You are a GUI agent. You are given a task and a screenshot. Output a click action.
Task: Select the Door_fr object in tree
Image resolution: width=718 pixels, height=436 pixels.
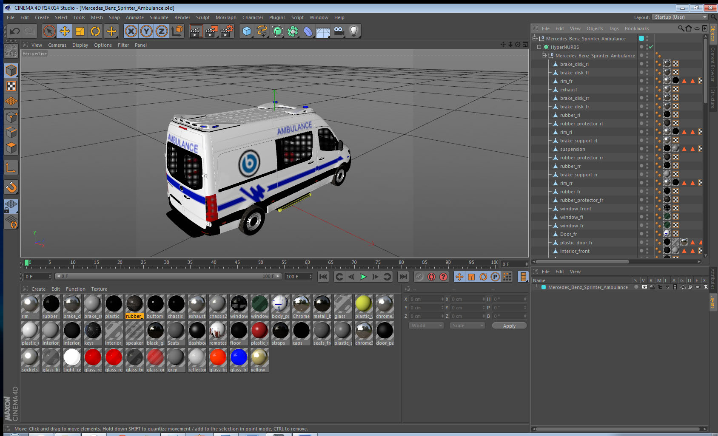click(x=568, y=234)
